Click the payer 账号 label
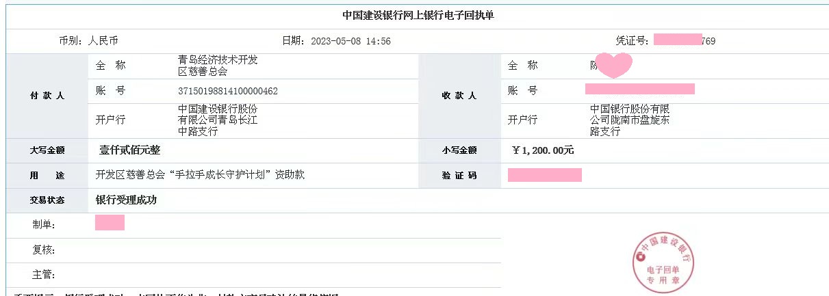 (x=110, y=91)
